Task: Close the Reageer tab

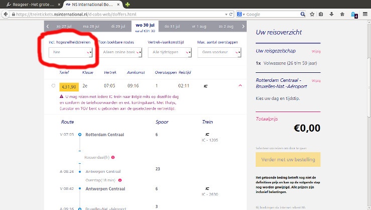Action: 59,5
